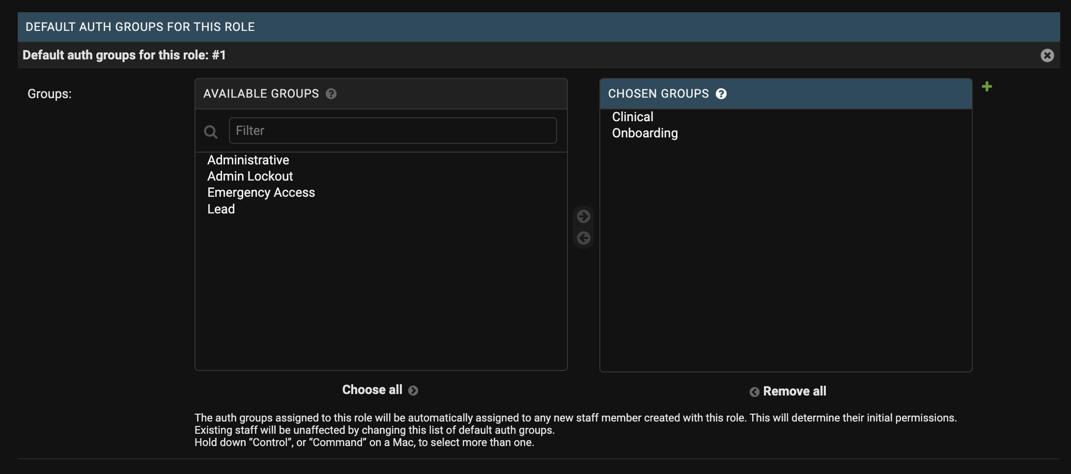Viewport: 1071px width, 474px height.
Task: Click the Available Groups panel title
Action: click(261, 94)
